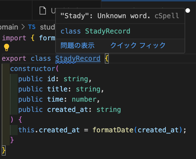Click the unsaved-changes white dot on the tab

point(188,11)
